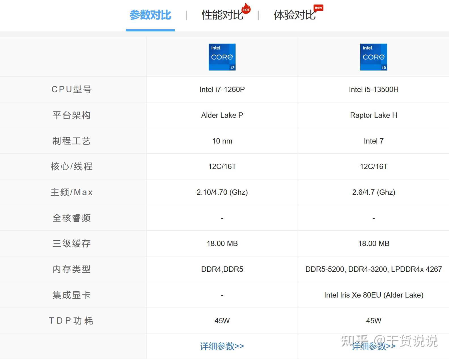Image resolution: width=449 pixels, height=359 pixels.
Task: Click 45W under the i7-1260P column
Action: [222, 321]
